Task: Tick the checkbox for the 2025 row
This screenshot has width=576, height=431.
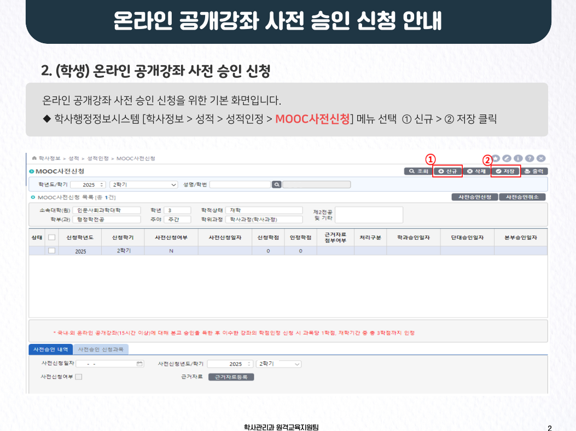Action: (52, 251)
